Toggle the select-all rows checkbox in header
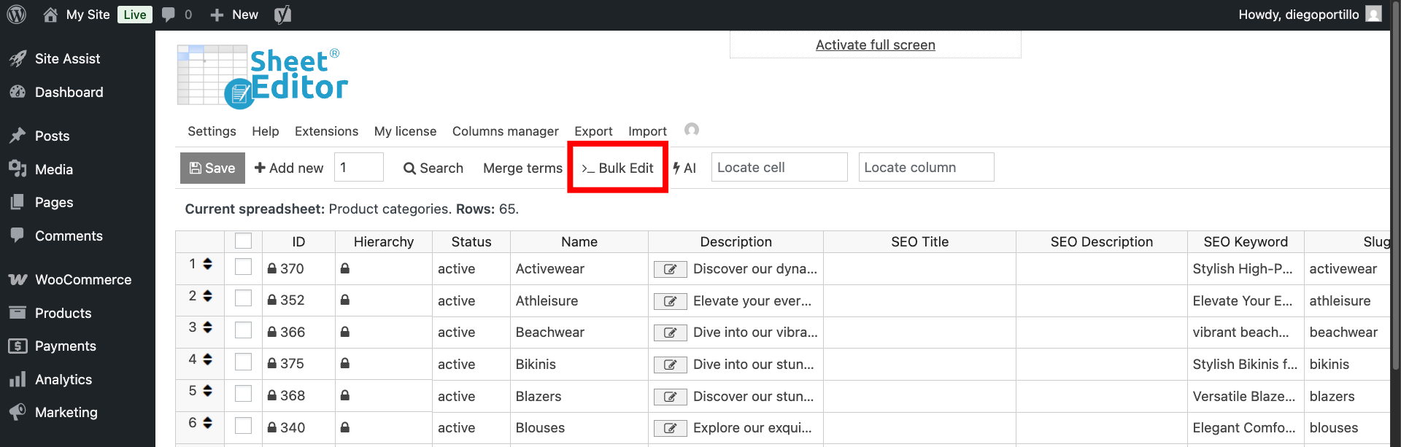The image size is (1401, 447). (x=243, y=241)
